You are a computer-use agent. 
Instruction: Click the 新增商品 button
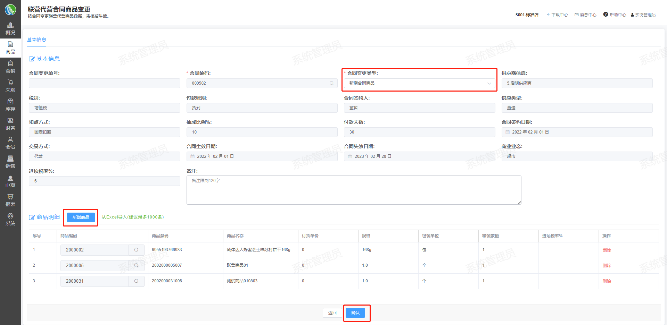click(81, 217)
